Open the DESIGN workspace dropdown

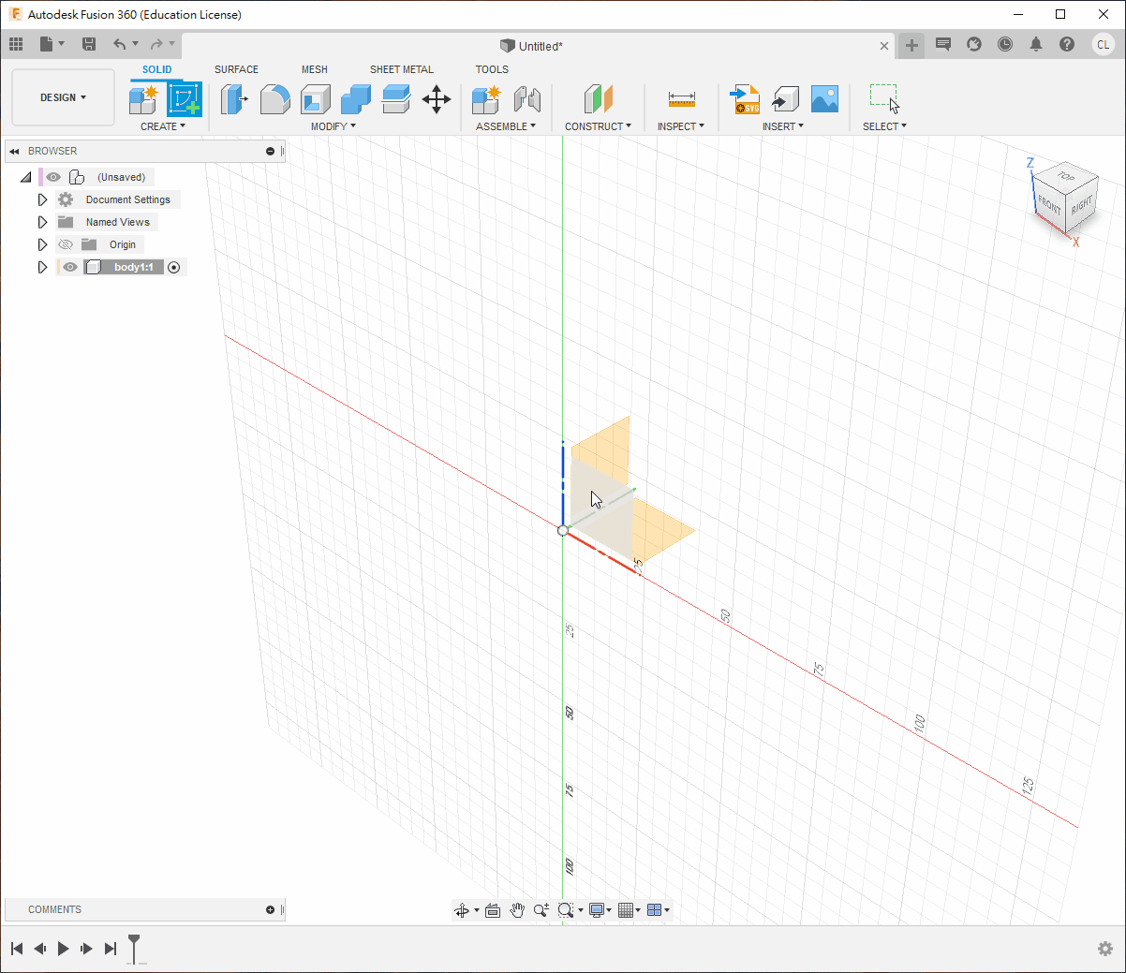click(63, 97)
